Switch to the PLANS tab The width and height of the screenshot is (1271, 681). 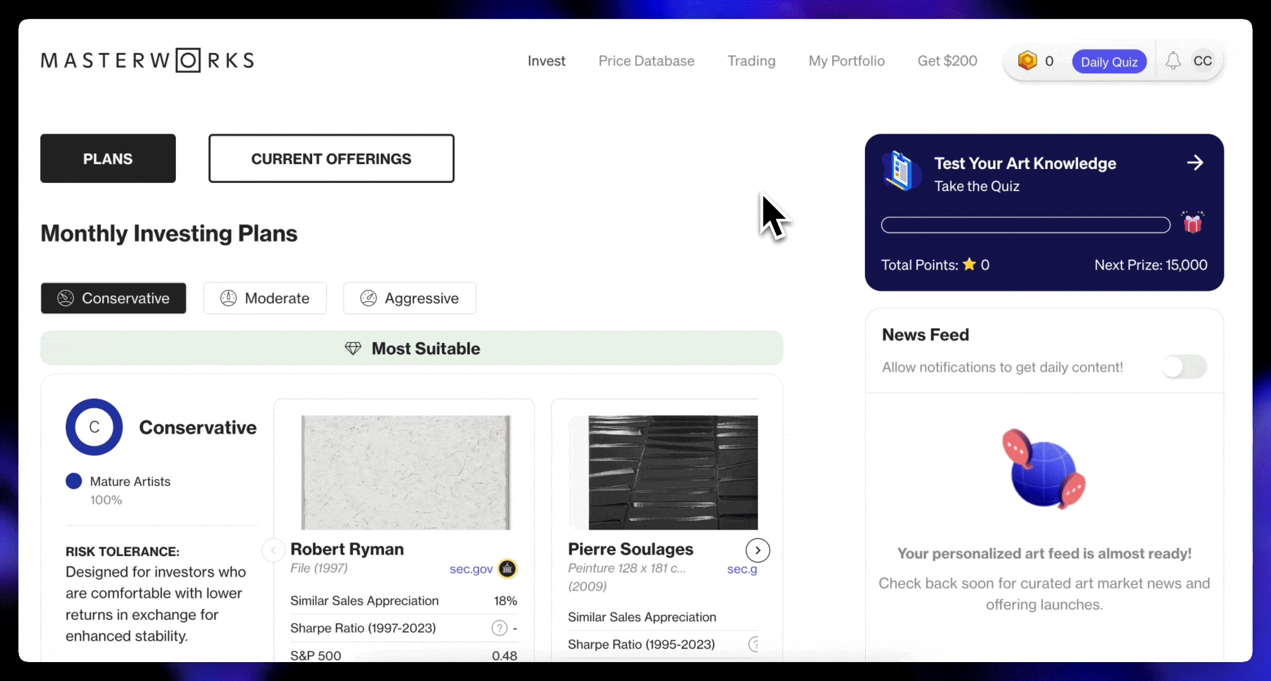pyautogui.click(x=108, y=158)
